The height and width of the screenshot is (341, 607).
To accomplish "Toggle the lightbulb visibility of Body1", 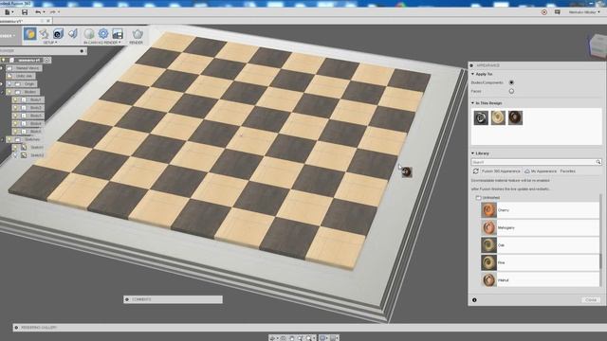I will 15,99.
